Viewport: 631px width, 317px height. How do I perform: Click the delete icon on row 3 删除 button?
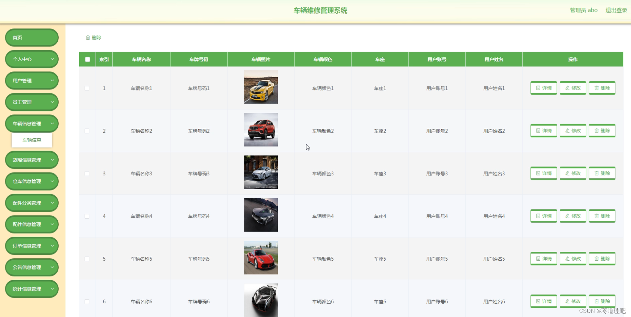[x=597, y=173]
